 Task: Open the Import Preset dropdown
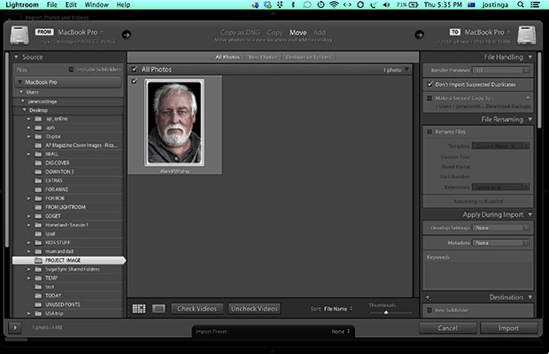[274, 331]
